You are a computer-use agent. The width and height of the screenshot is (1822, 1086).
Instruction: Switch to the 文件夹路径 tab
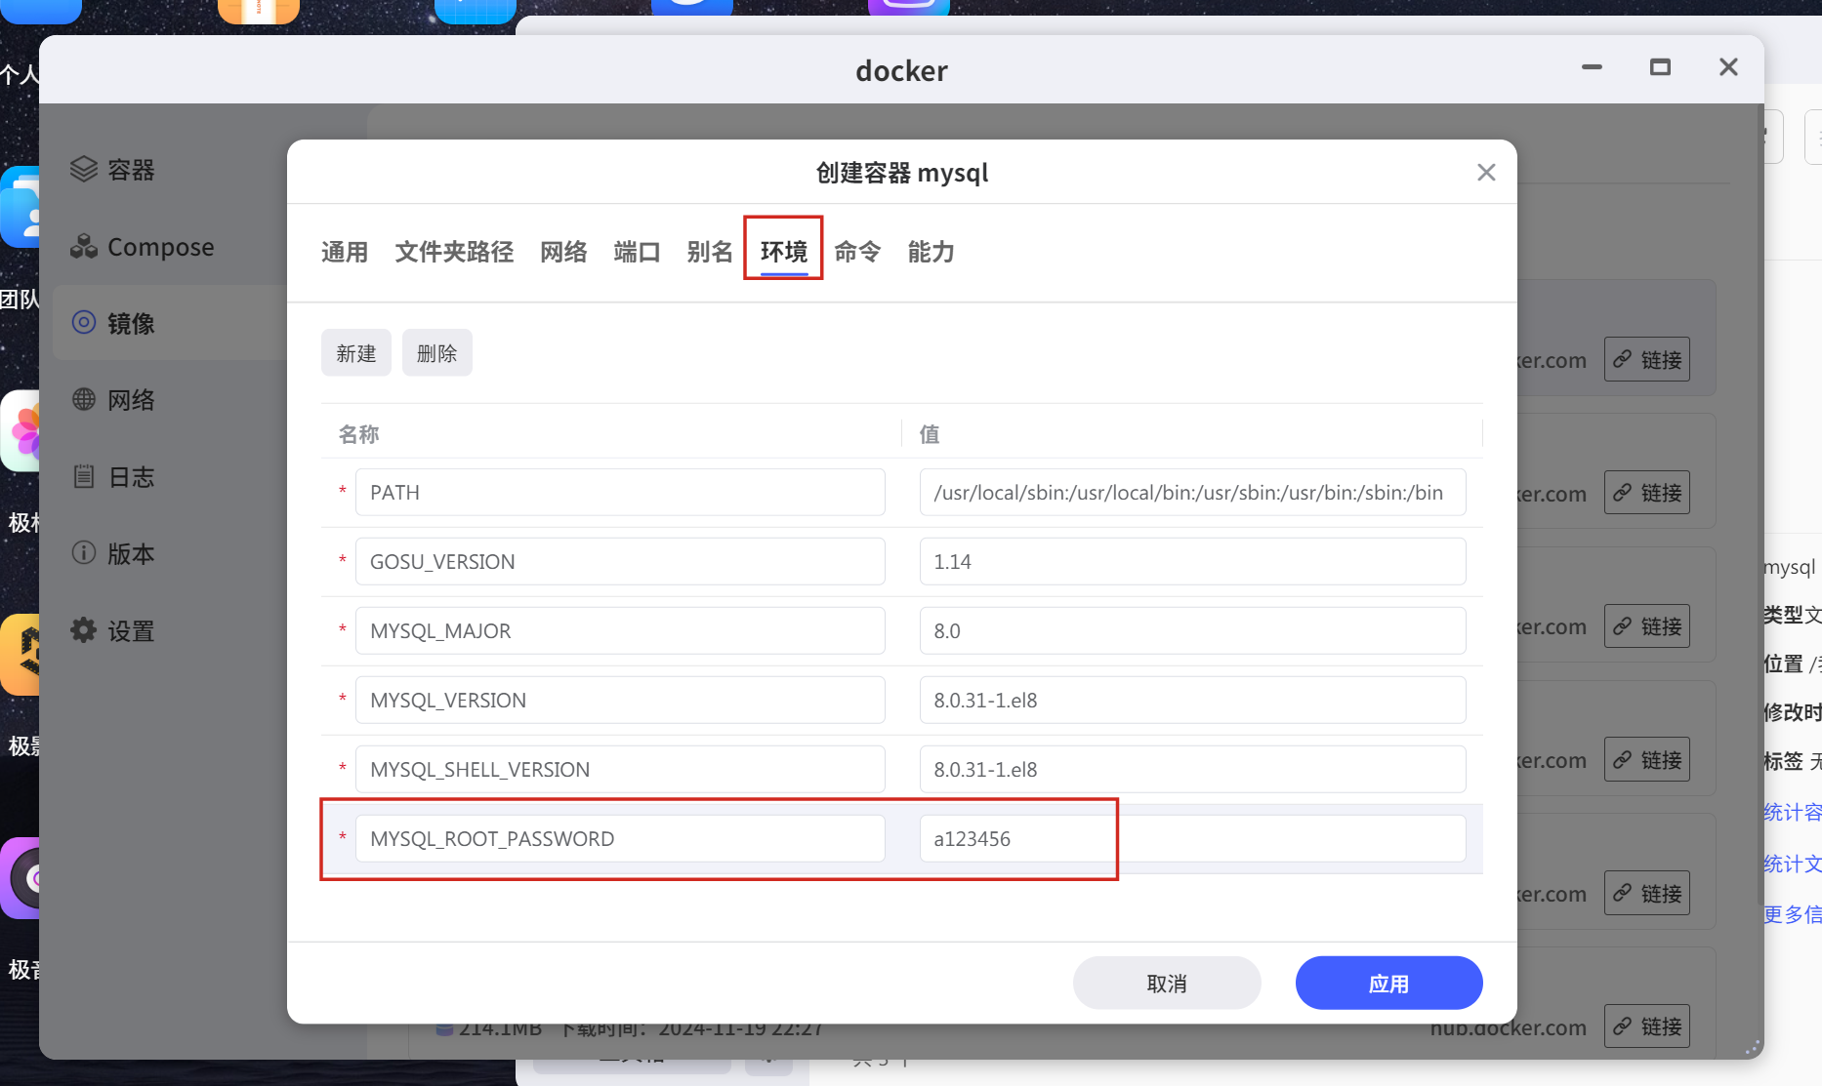tap(454, 252)
